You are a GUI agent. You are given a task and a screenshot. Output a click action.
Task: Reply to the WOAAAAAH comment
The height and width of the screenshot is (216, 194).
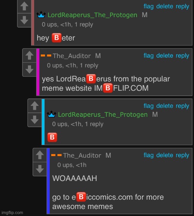pos(182,155)
